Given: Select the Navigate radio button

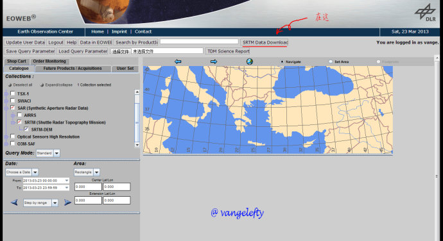Looking at the screenshot, I should coord(282,62).
